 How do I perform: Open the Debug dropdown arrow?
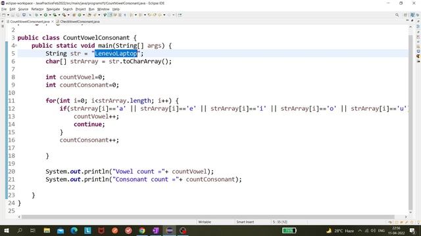[41, 15]
